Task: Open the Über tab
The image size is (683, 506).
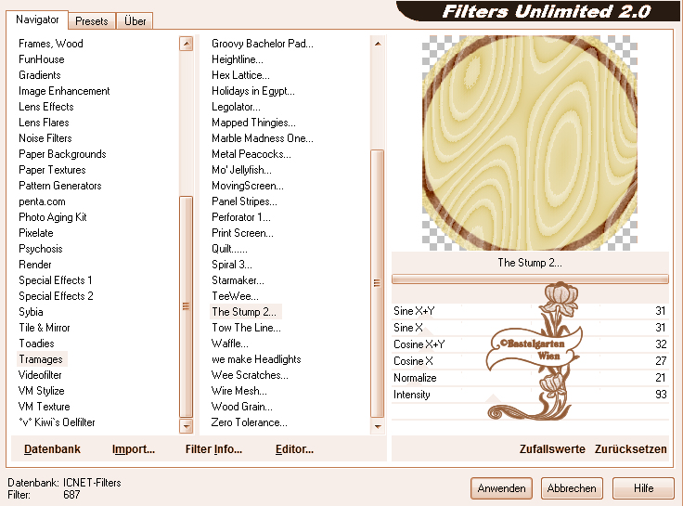Action: click(x=135, y=21)
